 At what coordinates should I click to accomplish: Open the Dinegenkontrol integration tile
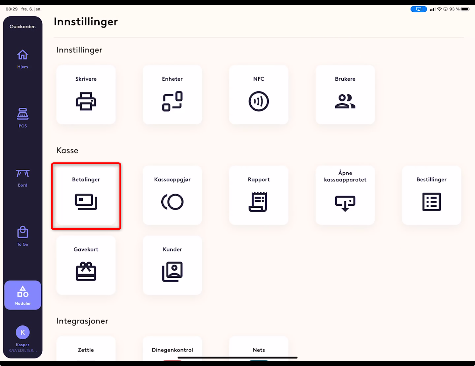172,349
